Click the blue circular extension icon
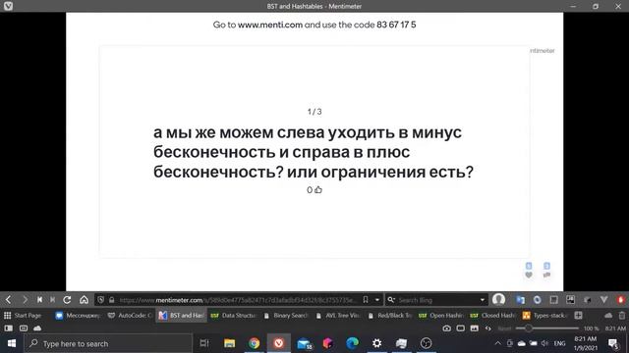This screenshot has height=353, width=629. click(x=538, y=300)
